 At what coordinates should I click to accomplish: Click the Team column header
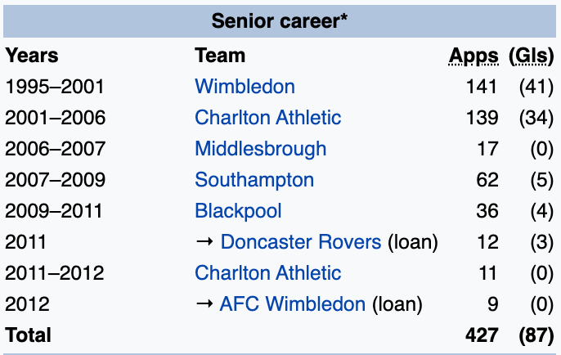[x=220, y=56]
